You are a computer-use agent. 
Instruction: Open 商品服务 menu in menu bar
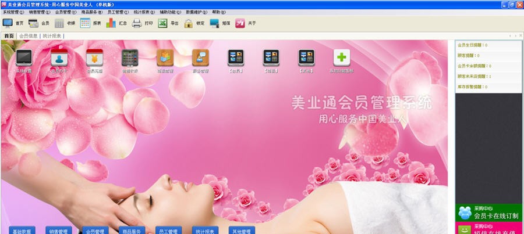pyautogui.click(x=92, y=12)
